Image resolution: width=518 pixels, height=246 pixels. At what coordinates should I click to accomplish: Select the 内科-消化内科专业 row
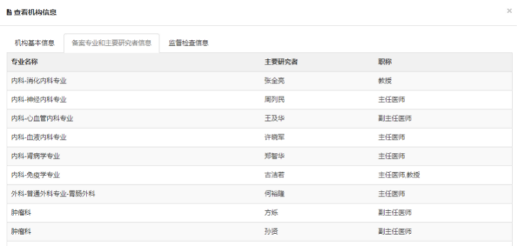pyautogui.click(x=259, y=81)
